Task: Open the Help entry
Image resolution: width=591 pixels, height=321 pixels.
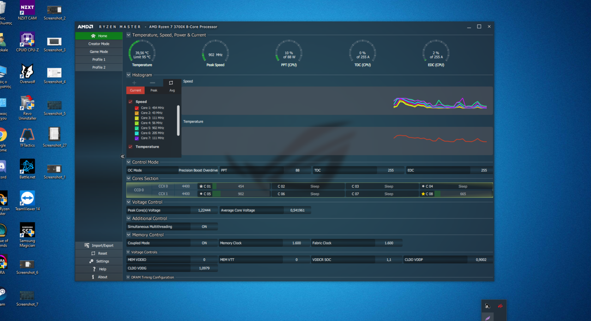Action: [x=99, y=269]
